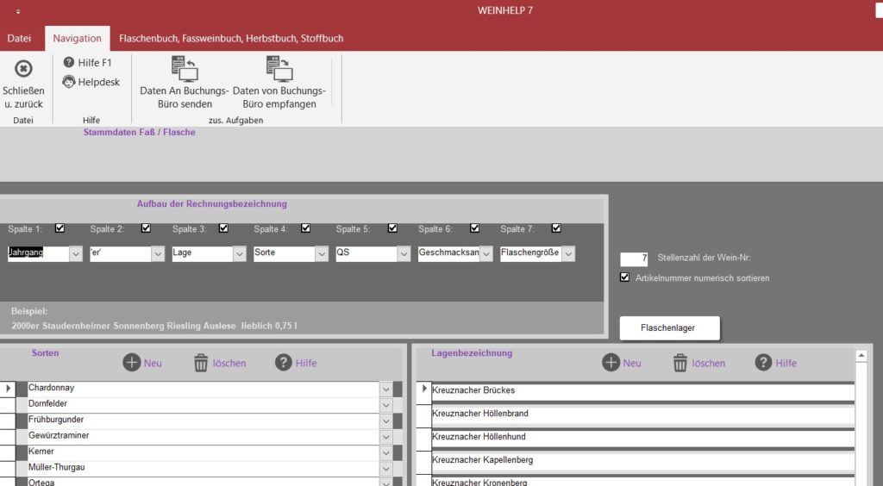Click Daten von Buchungs-Büro empfangen icon
Viewport: 883px width, 486px height.
click(x=279, y=69)
